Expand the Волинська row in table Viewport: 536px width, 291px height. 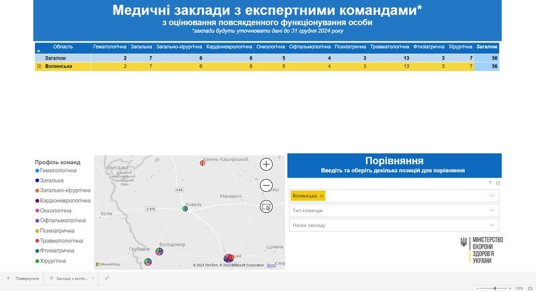(39, 66)
